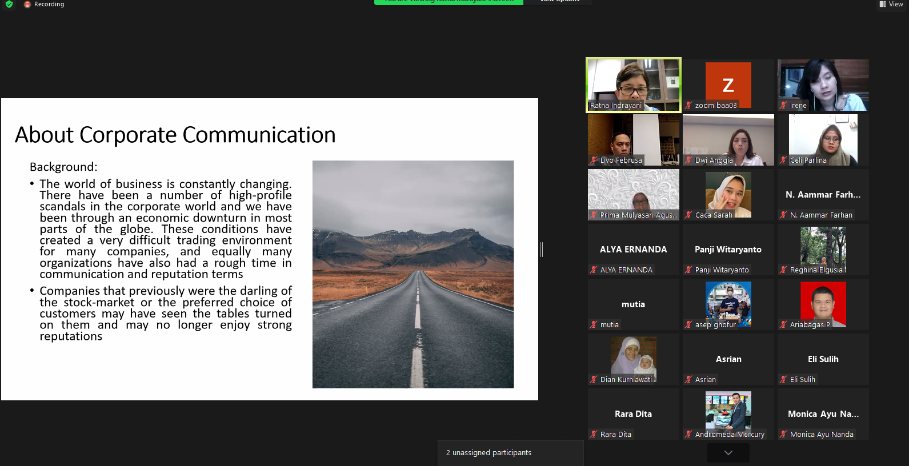This screenshot has height=466, width=909.
Task: Click the large centered "Panji Witaryanto" name
Action: tap(728, 250)
